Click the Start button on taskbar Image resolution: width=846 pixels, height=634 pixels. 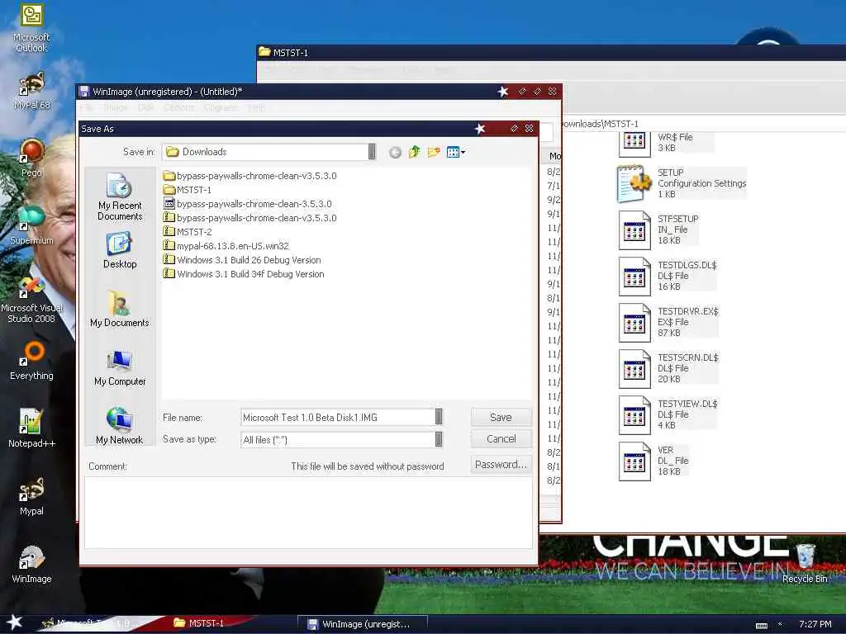14,622
